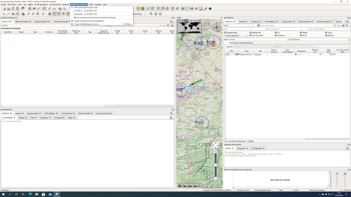Click the open flight plan folder icon
Screen dimensions: 351x197
point(8,8)
